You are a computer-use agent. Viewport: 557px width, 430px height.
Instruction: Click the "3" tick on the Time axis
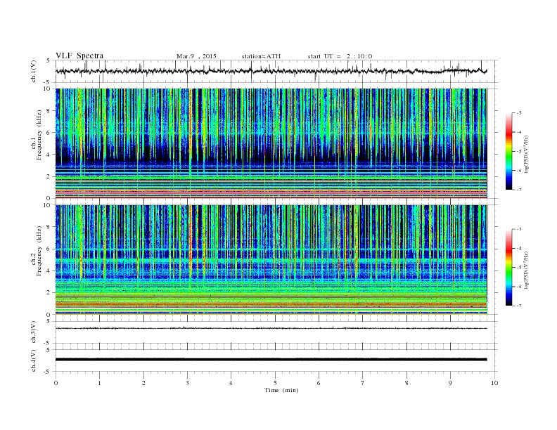coord(187,383)
